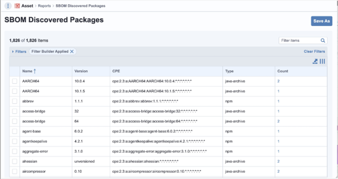The width and height of the screenshot is (338, 179).
Task: Open Asset in the breadcrumb
Action: pyautogui.click(x=27, y=6)
